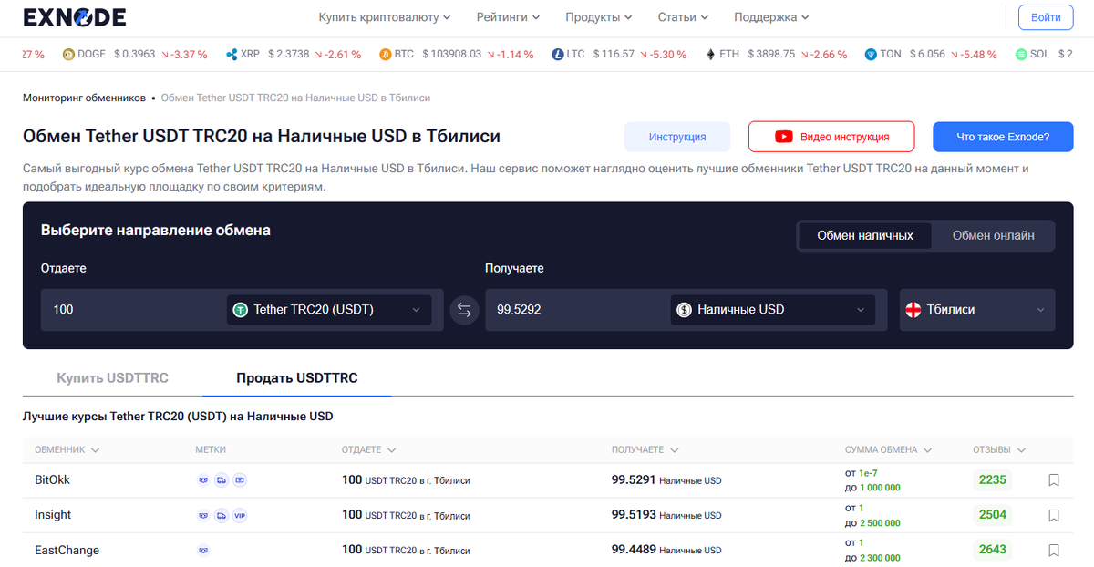Click the Exnode logo
The width and height of the screenshot is (1094, 567).
coord(73,16)
